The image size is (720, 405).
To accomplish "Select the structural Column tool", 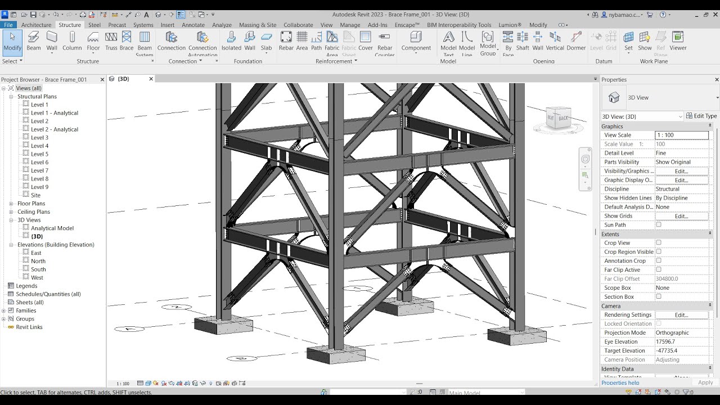I will (x=72, y=42).
